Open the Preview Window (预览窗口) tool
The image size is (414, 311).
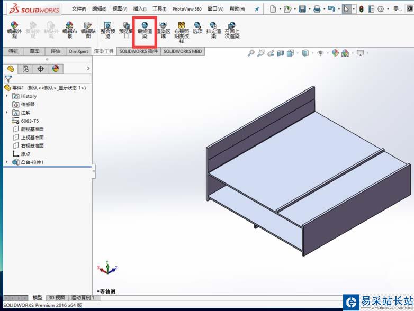(x=126, y=30)
